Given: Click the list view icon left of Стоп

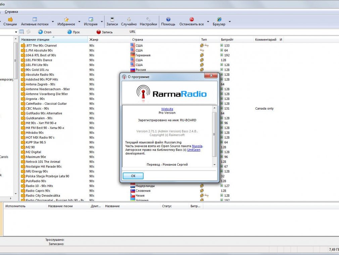Looking at the screenshot, I should point(21,32).
